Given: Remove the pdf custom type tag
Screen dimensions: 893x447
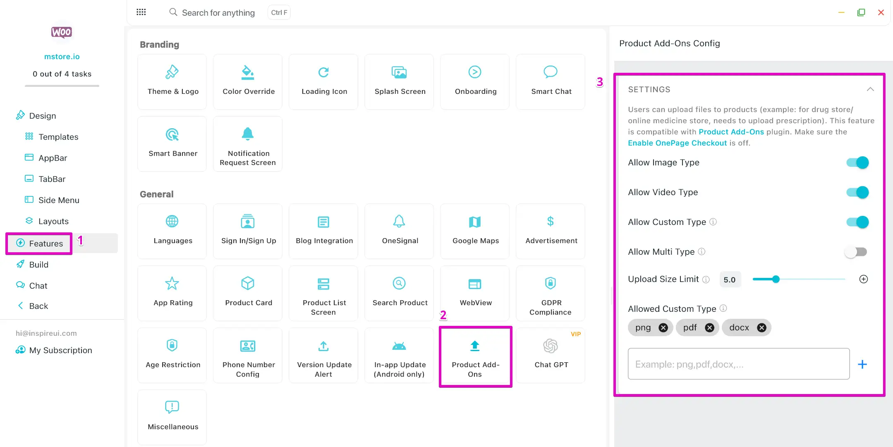Looking at the screenshot, I should click(709, 327).
